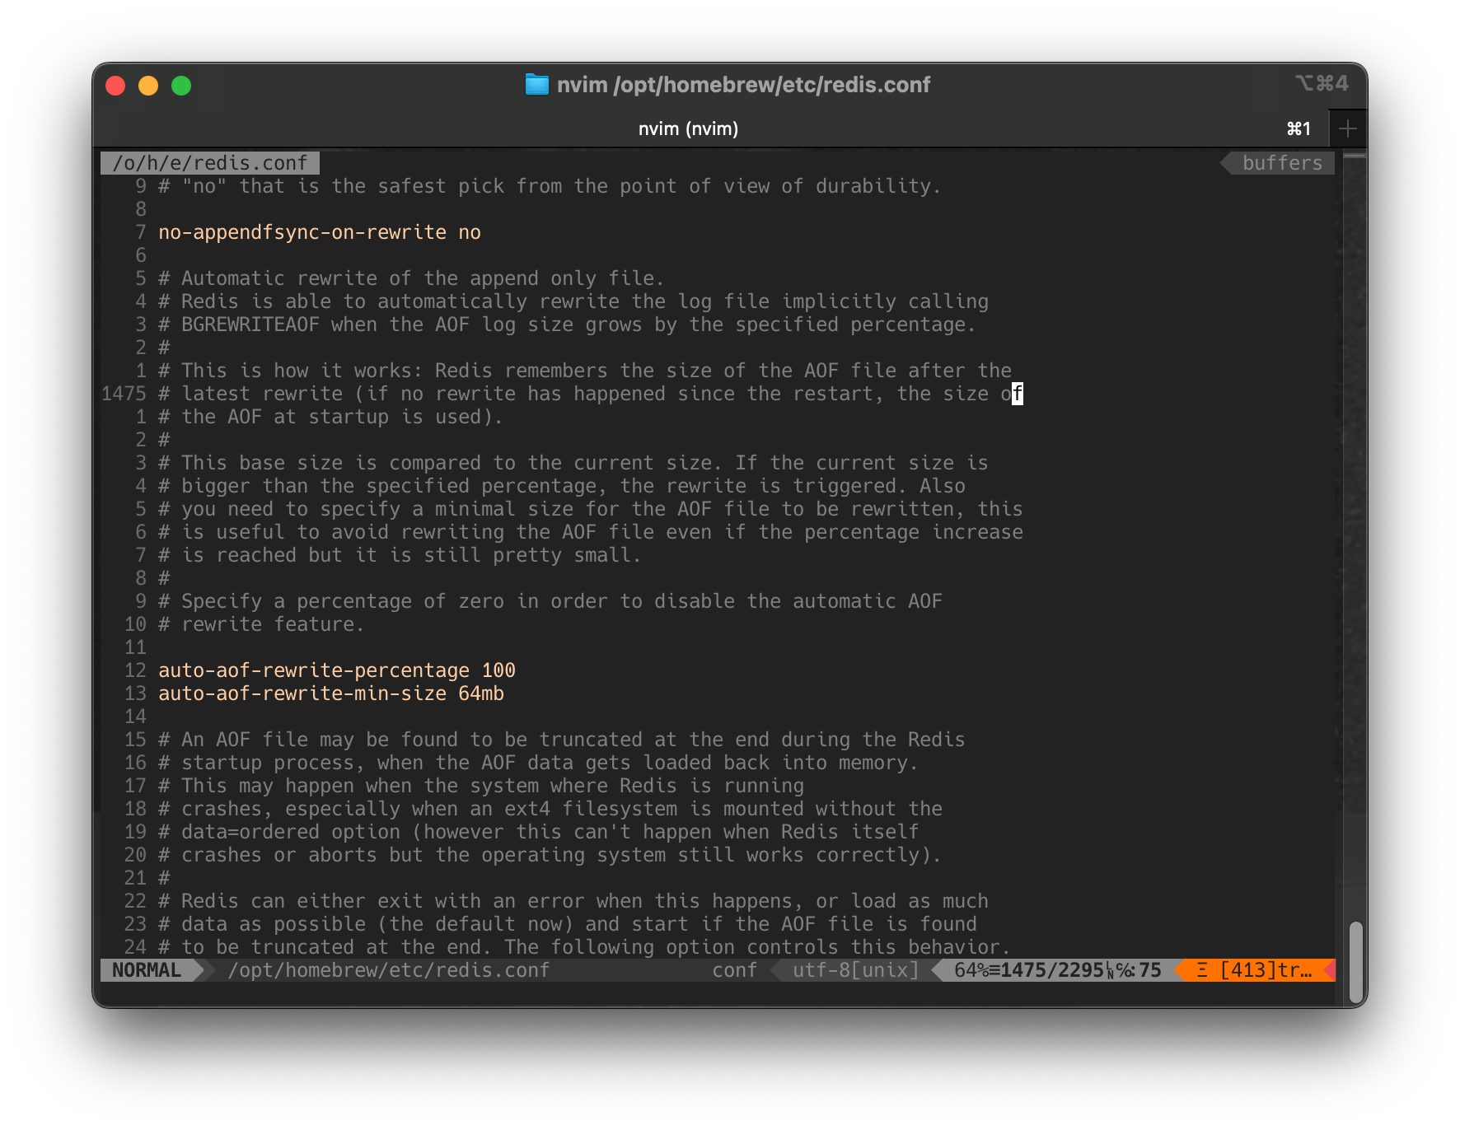Click the folder icon in title bar
The height and width of the screenshot is (1130, 1460).
pos(536,85)
